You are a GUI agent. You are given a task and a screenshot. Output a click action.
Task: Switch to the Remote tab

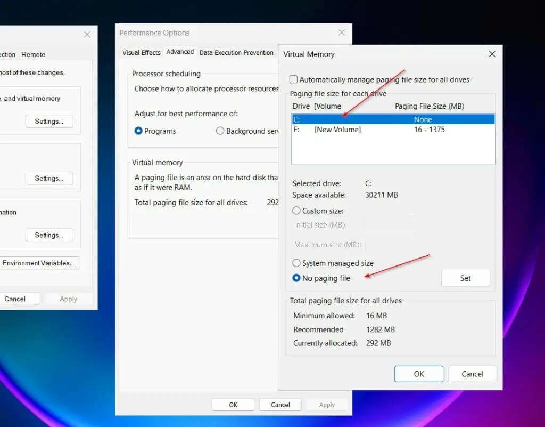click(x=33, y=54)
